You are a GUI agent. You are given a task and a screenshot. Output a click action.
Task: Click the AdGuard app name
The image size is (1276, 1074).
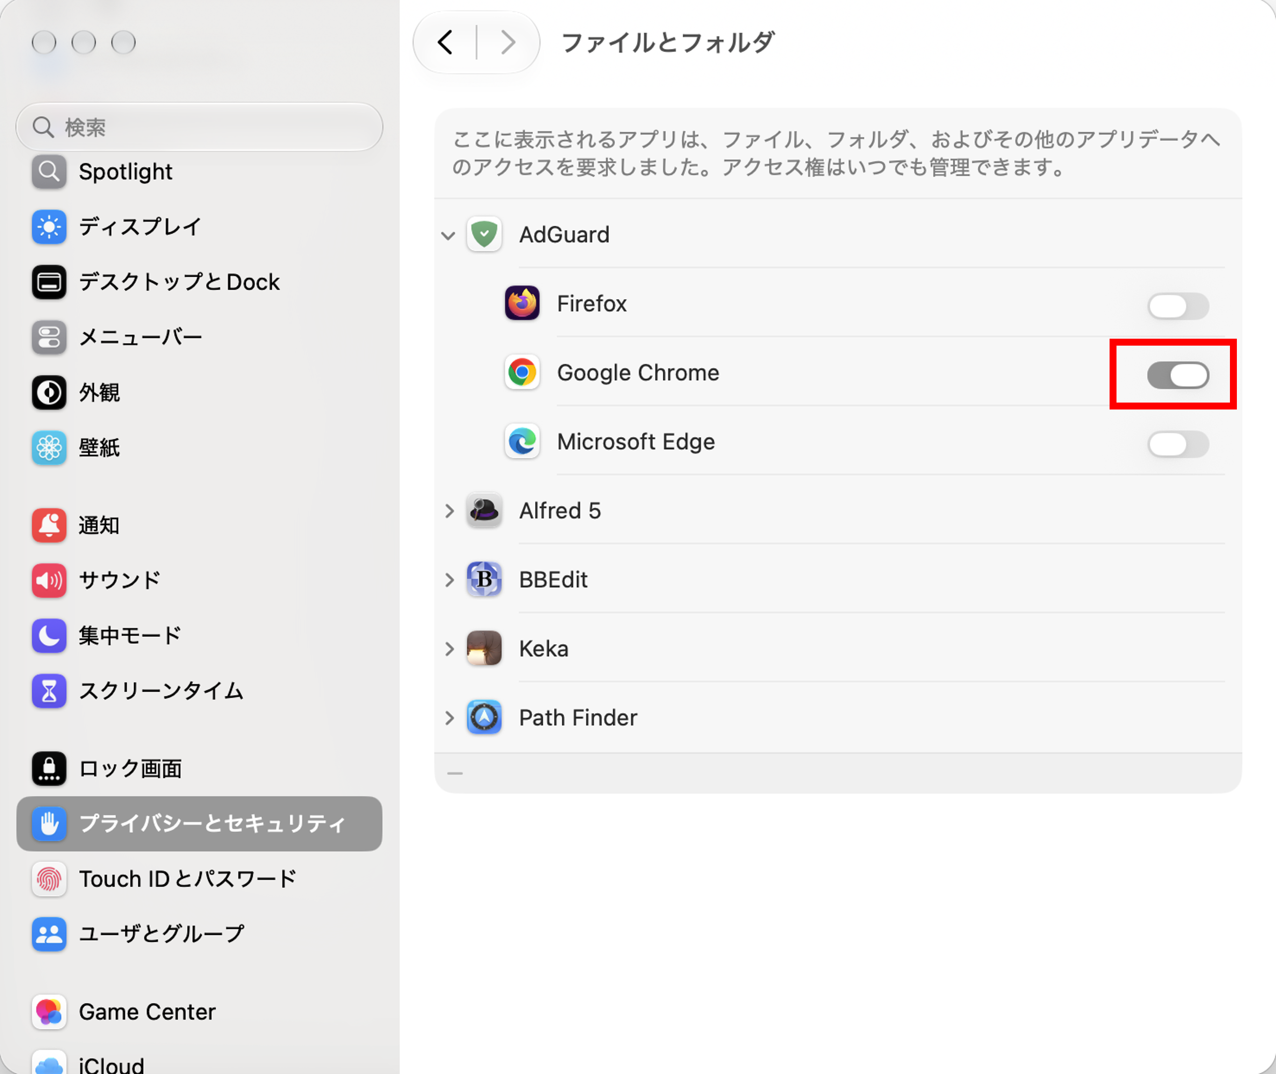564,235
